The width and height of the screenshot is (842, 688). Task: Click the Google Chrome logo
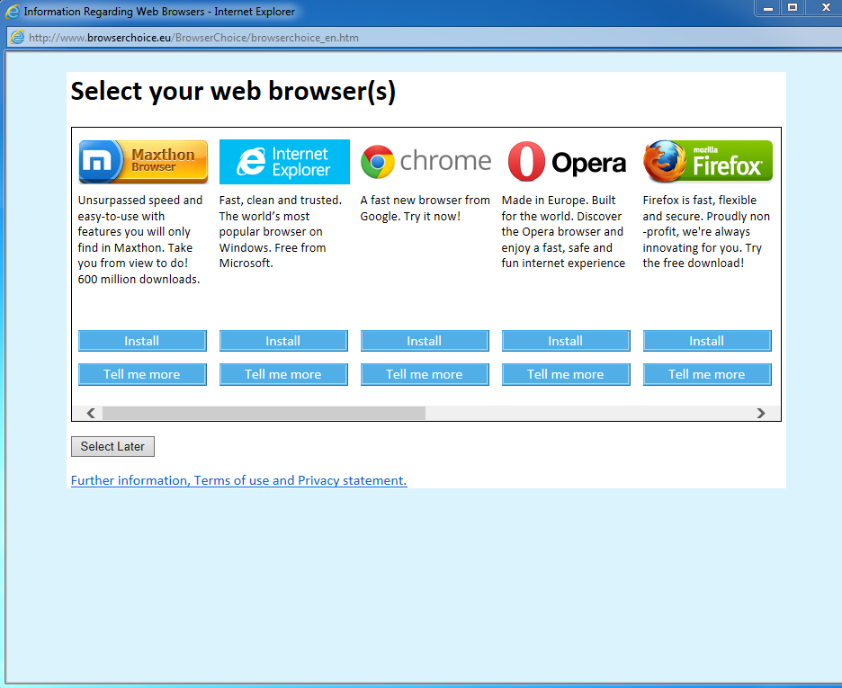tap(425, 162)
